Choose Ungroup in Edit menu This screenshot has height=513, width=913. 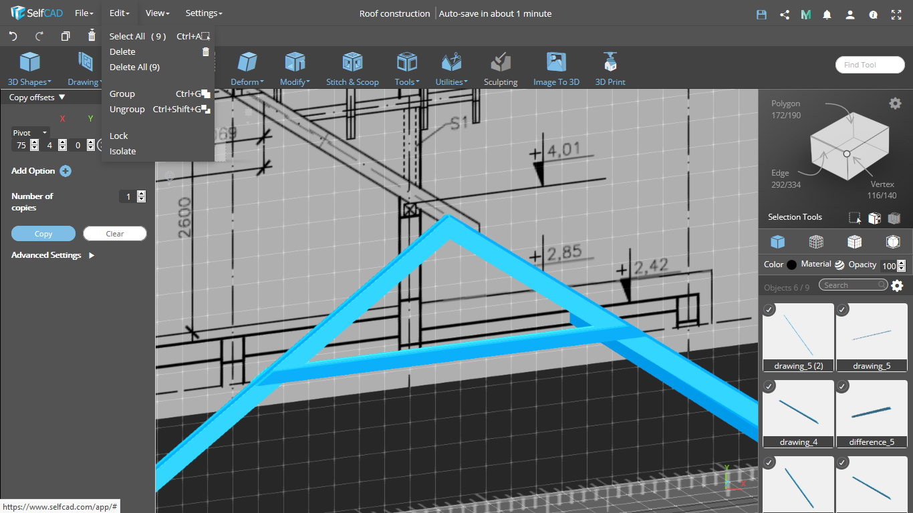coord(158,109)
